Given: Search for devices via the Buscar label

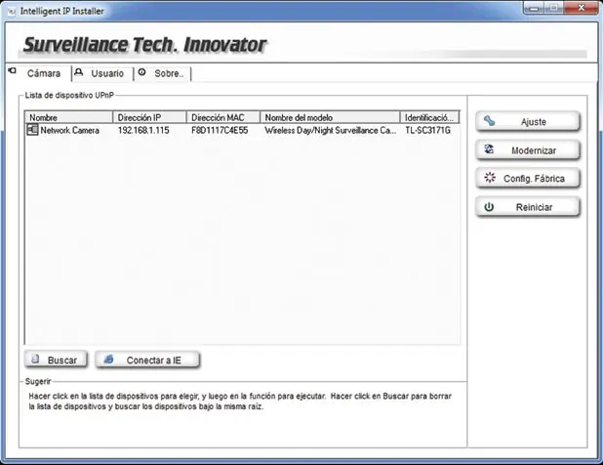Looking at the screenshot, I should click(x=62, y=360).
